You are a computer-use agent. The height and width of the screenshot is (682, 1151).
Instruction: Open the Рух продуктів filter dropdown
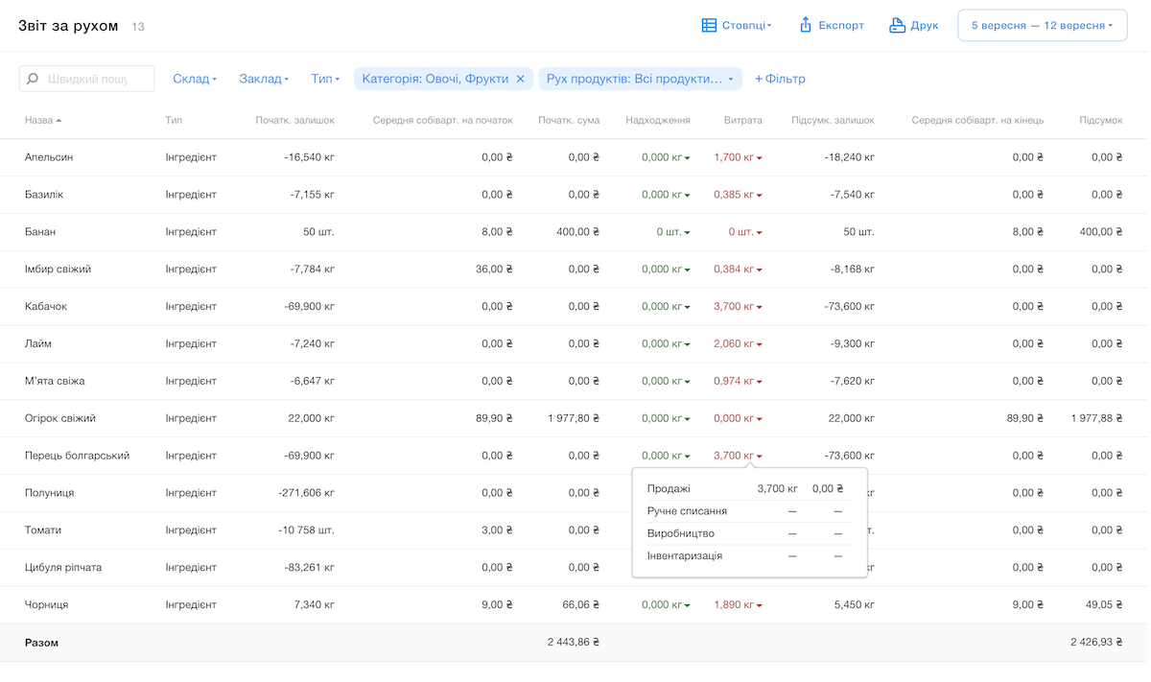pos(640,80)
